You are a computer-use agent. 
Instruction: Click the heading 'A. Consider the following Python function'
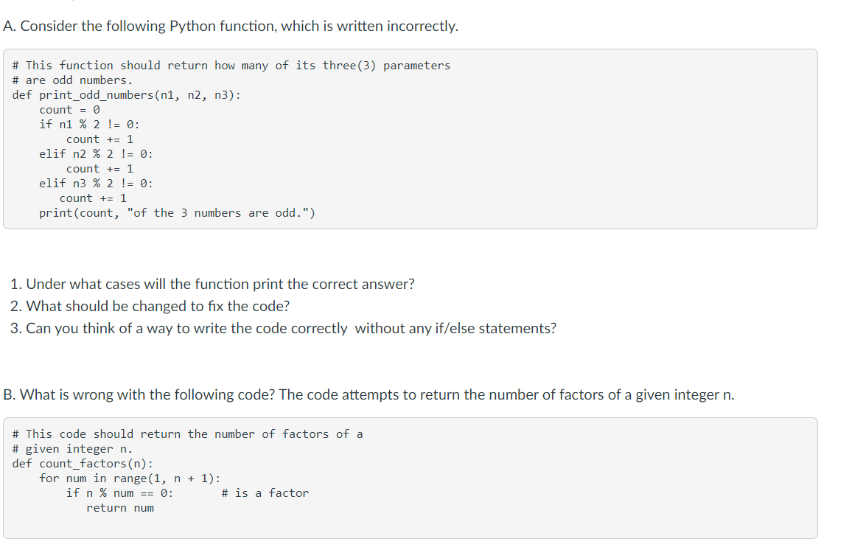pos(231,26)
